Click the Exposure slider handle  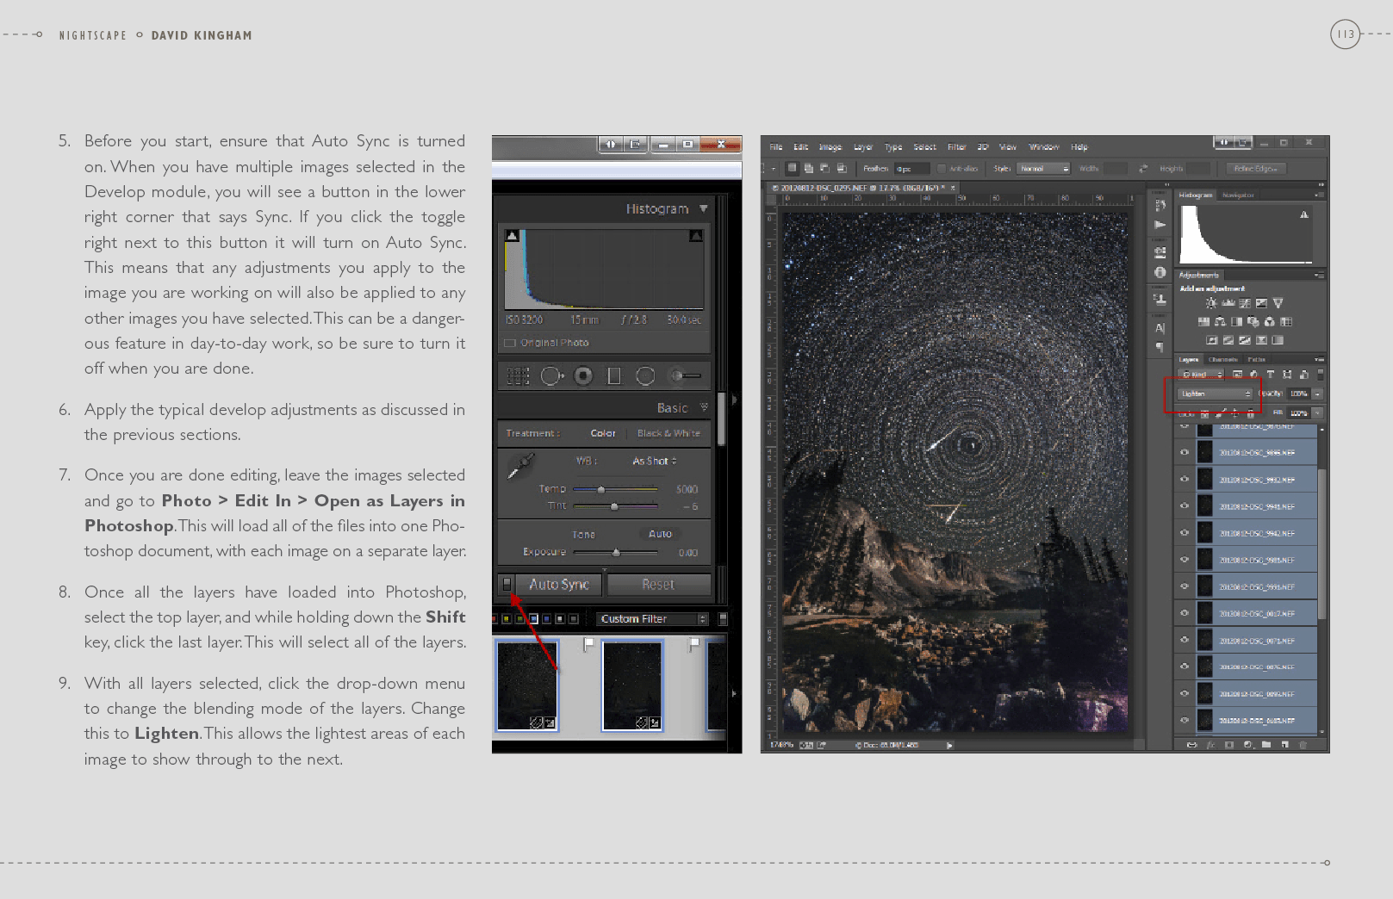(616, 553)
